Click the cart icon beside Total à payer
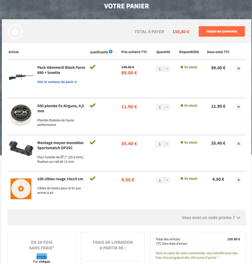Image resolution: width=252 pixels, height=264 pixels. [x=15, y=32]
